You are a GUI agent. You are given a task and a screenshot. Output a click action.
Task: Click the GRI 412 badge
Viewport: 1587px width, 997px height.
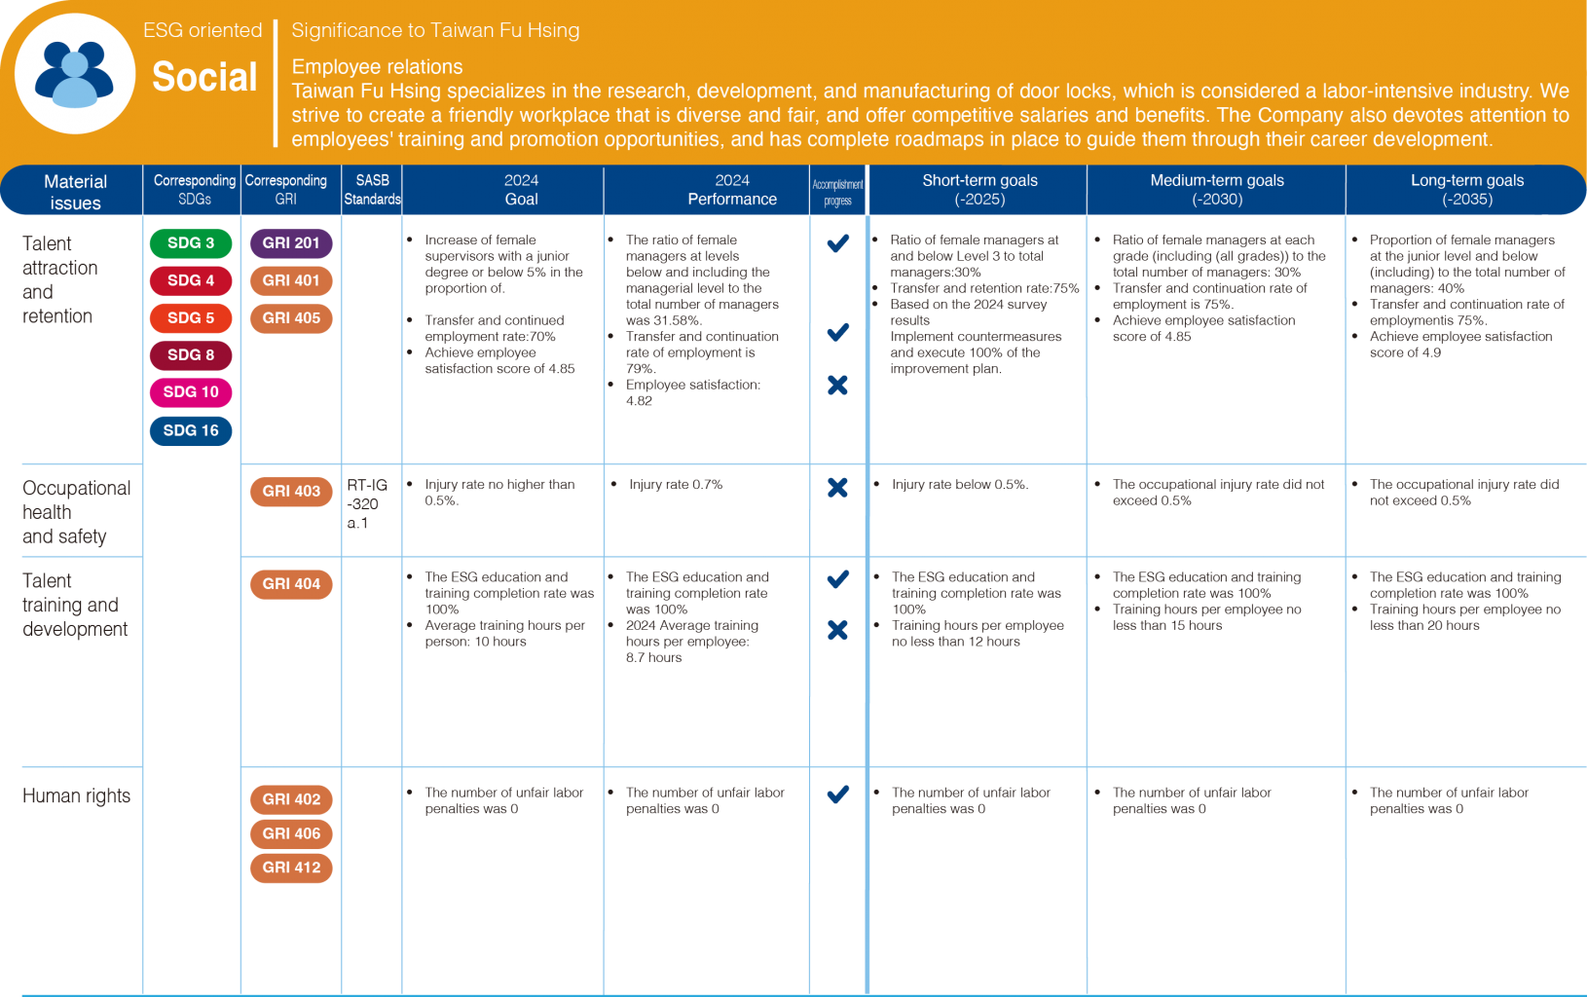pos(291,868)
